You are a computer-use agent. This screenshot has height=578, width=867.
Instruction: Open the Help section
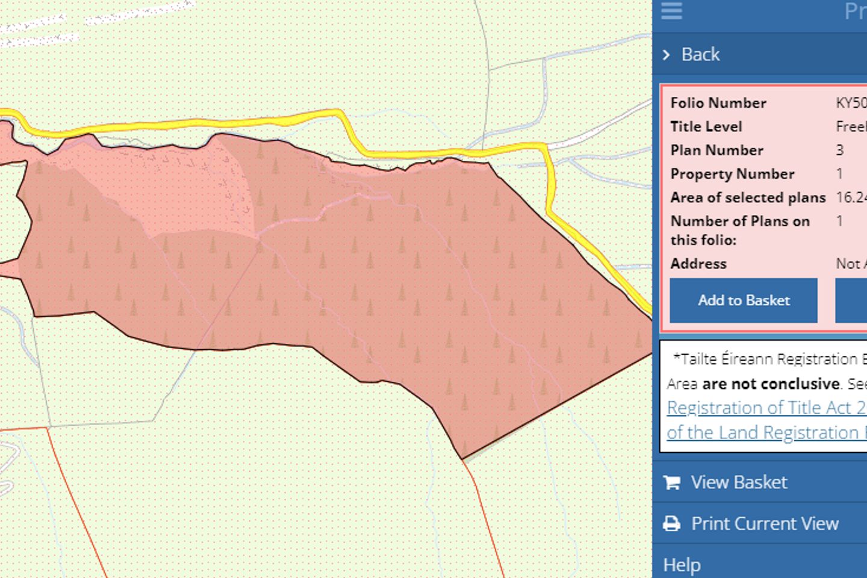pyautogui.click(x=682, y=565)
